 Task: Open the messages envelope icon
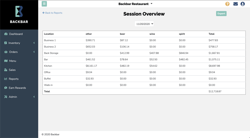point(236,4)
